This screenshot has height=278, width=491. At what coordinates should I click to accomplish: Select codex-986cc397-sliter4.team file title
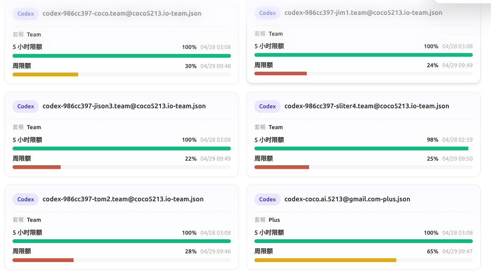tap(367, 106)
